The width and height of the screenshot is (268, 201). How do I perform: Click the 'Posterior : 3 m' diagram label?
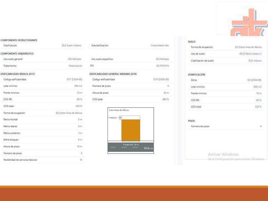[115, 118]
